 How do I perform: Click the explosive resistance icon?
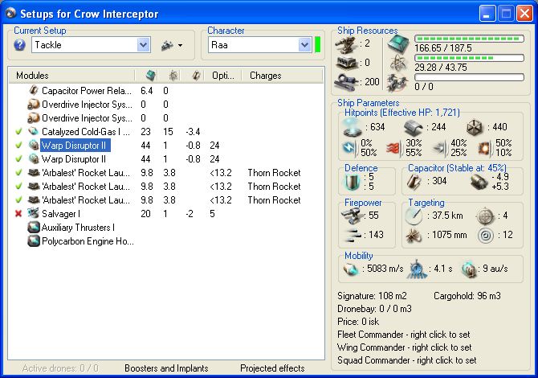[485, 148]
